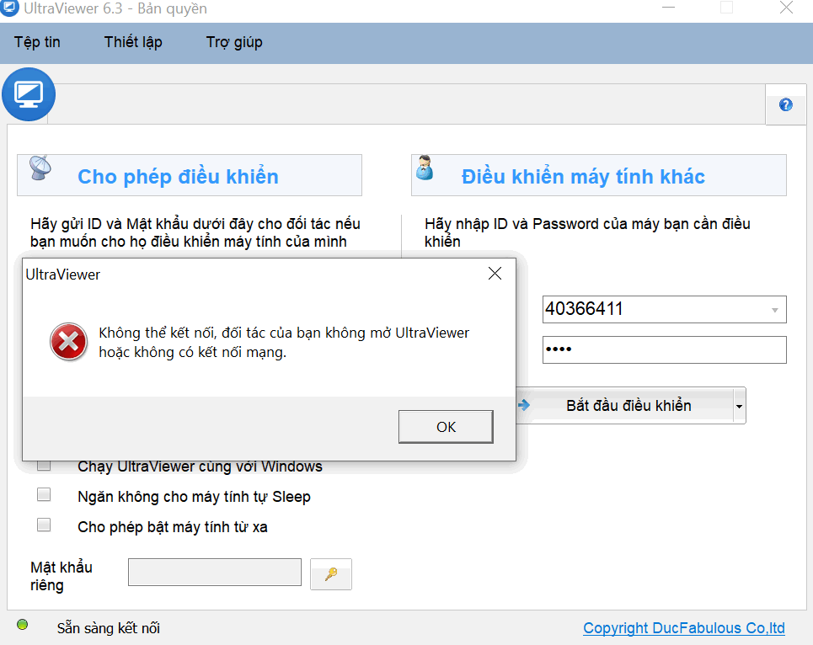This screenshot has width=813, height=645.
Task: Click the Sẵn sàng kết nối status text
Action: point(109,628)
